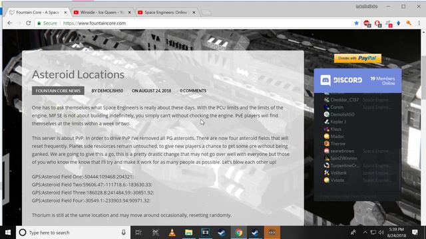Bookmark this page with the star icon
This screenshot has height=239, width=426.
click(x=357, y=23)
